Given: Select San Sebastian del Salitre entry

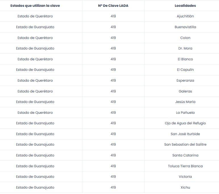Looking at the screenshot, I should [x=185, y=145].
